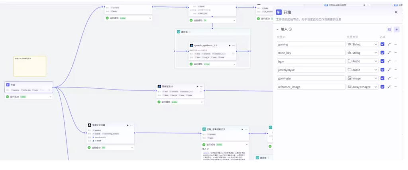Collapse the 输入 section chevron

[x=278, y=29]
